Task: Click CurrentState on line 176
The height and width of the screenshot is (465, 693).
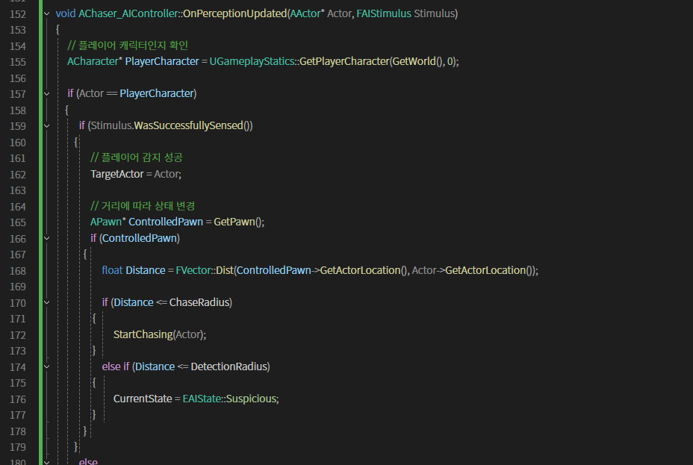Action: [x=143, y=399]
